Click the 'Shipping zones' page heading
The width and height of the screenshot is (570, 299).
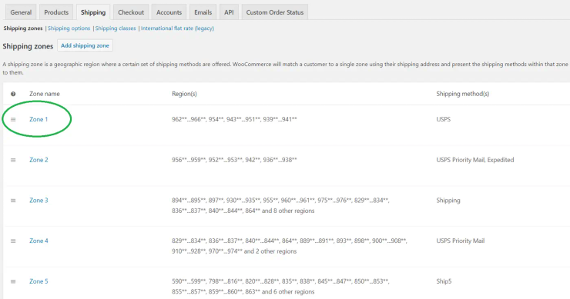tap(28, 46)
